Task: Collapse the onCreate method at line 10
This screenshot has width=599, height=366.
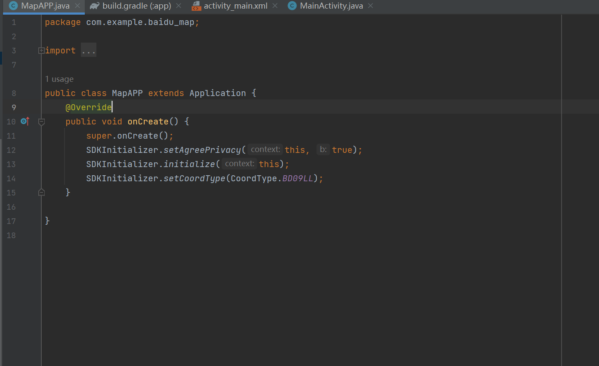Action: (41, 122)
